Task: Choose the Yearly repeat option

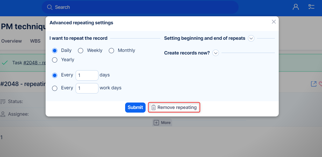Action: pos(55,60)
